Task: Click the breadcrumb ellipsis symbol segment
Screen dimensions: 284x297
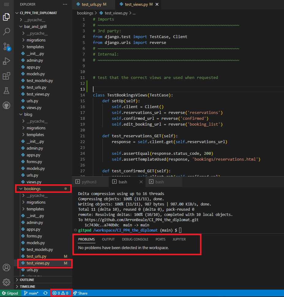Action: [x=134, y=13]
